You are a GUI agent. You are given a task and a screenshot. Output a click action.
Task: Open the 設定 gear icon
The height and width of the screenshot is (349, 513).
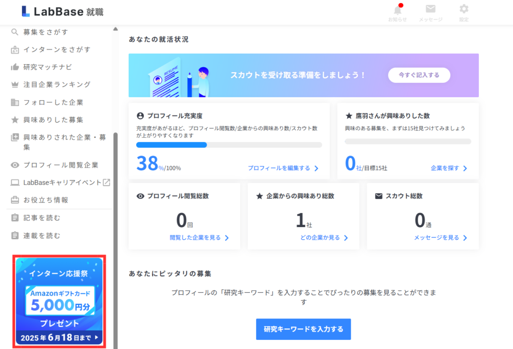pos(463,9)
